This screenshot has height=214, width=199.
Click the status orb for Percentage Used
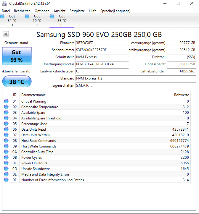(x=6, y=124)
